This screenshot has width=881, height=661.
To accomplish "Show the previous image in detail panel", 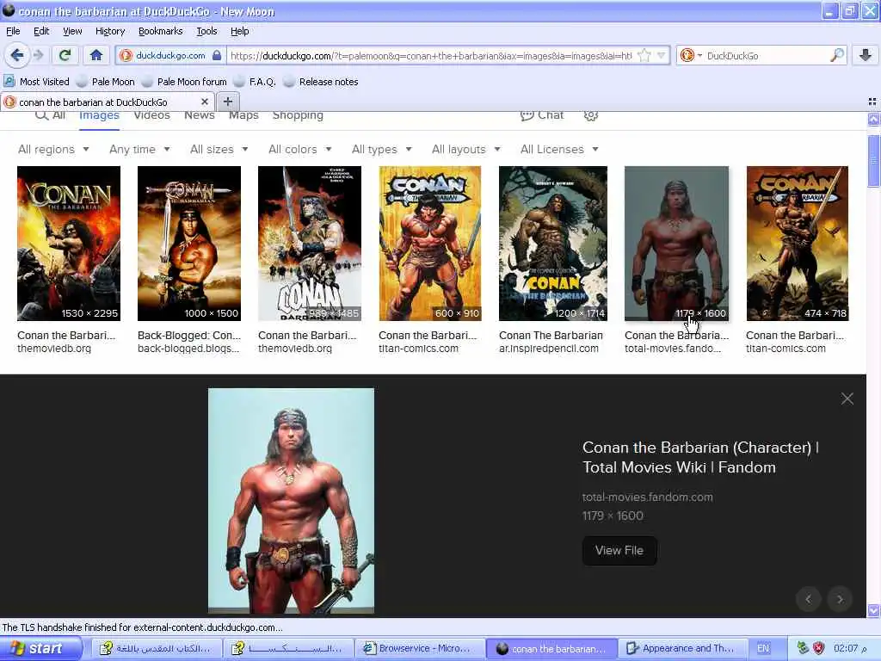I will (x=809, y=599).
